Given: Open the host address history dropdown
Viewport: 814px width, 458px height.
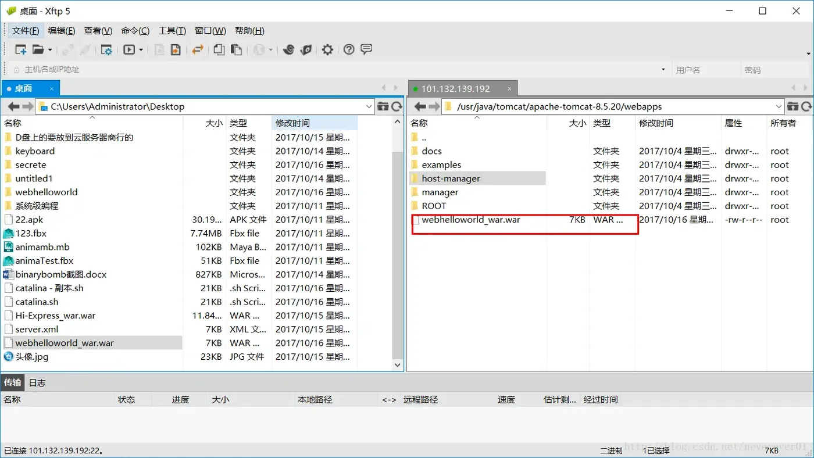Looking at the screenshot, I should click(663, 70).
